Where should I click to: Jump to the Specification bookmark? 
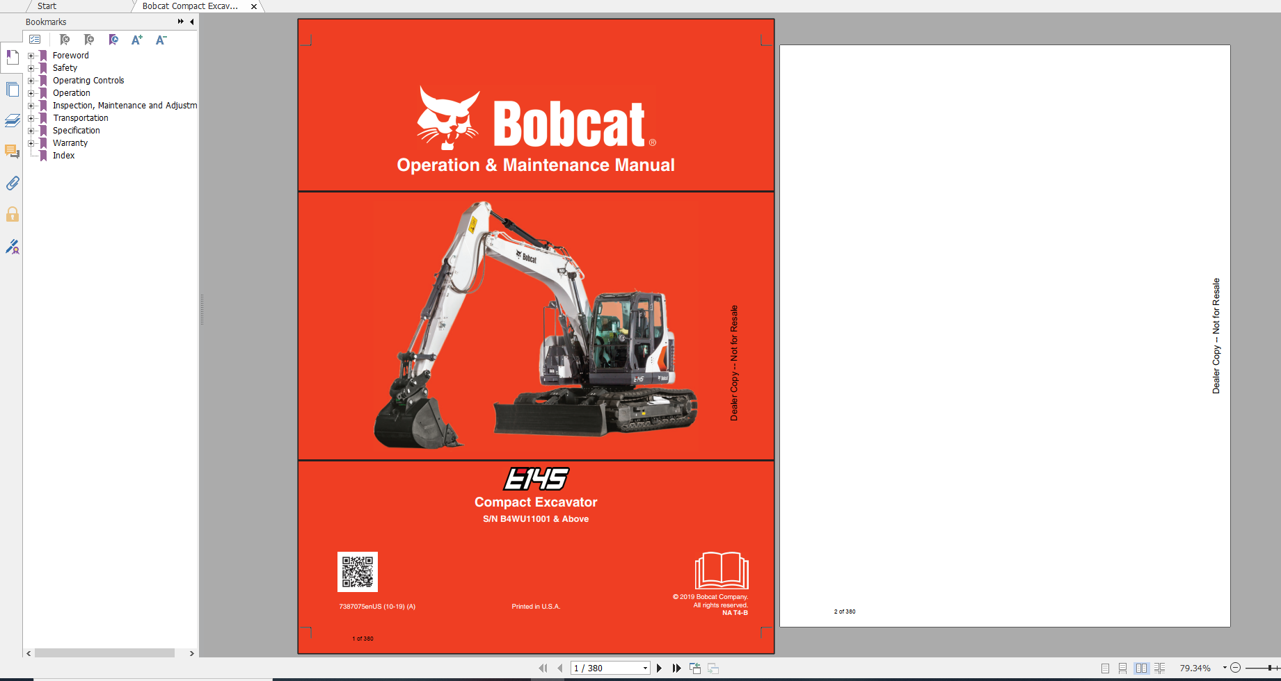77,131
